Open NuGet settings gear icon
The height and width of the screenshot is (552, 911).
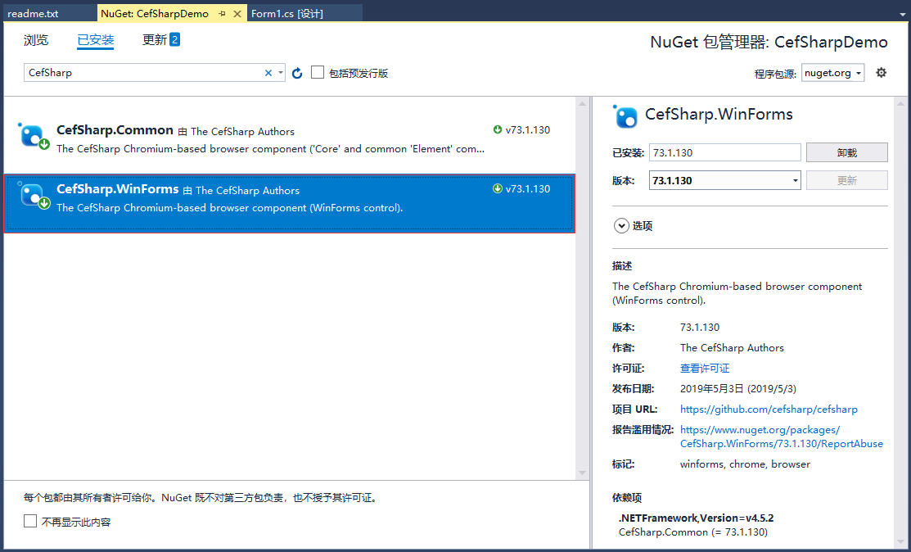[882, 73]
